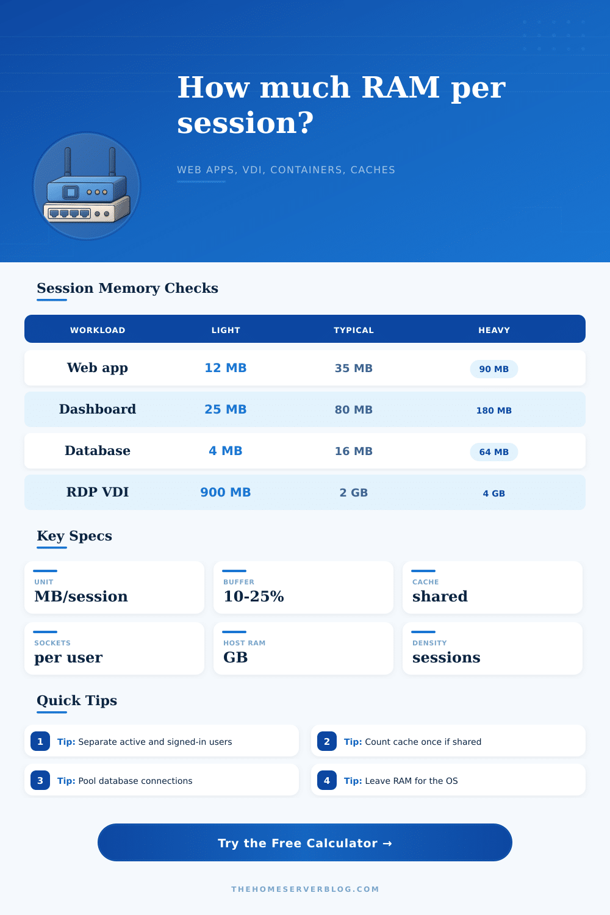This screenshot has width=610, height=915.
Task: Select the Database row label
Action: (98, 451)
